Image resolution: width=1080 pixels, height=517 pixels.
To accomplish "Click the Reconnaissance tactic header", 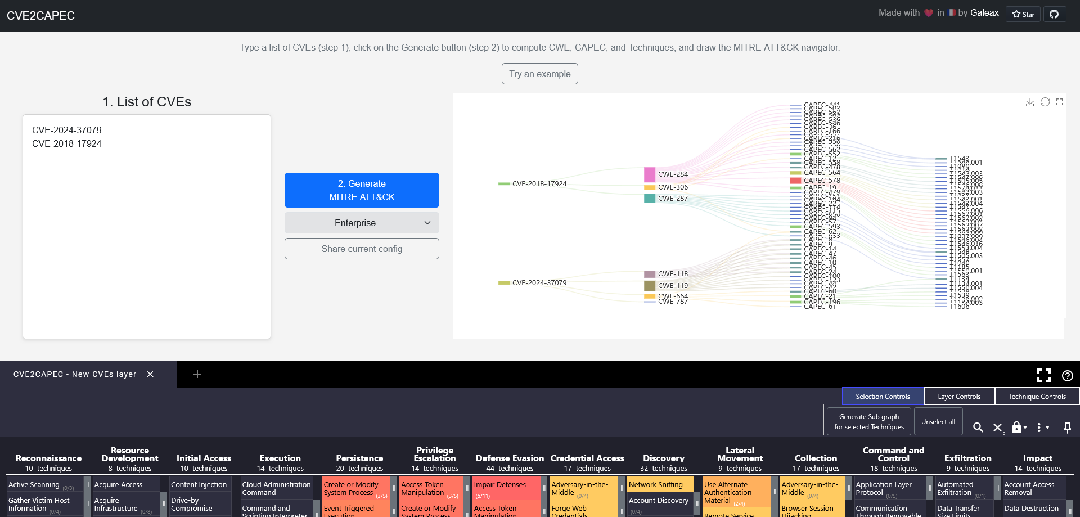I will [x=48, y=458].
